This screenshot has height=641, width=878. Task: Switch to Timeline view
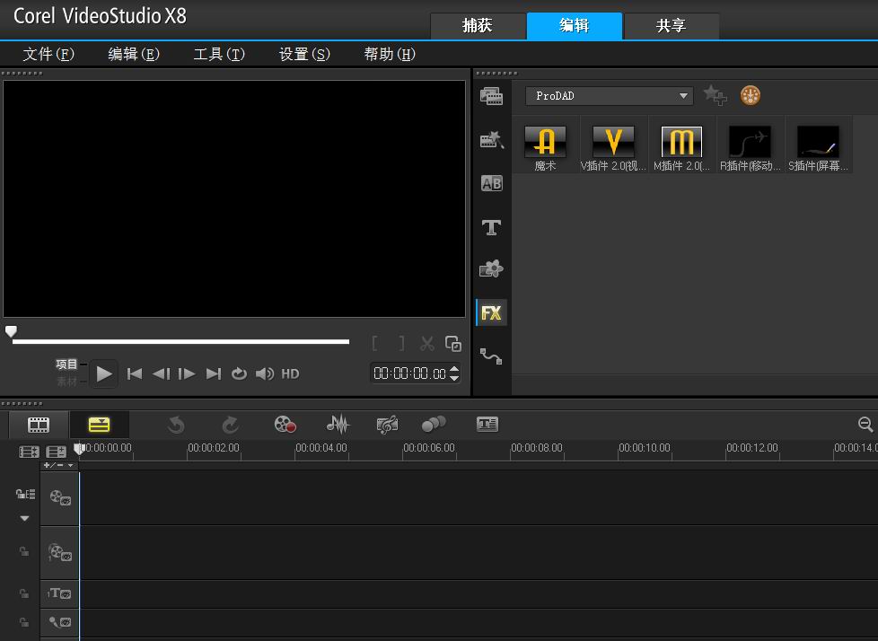[99, 425]
